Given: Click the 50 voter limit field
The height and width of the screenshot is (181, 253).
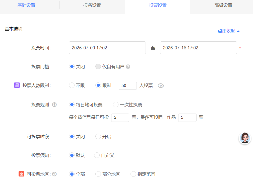Looking at the screenshot, I should click(x=128, y=85).
